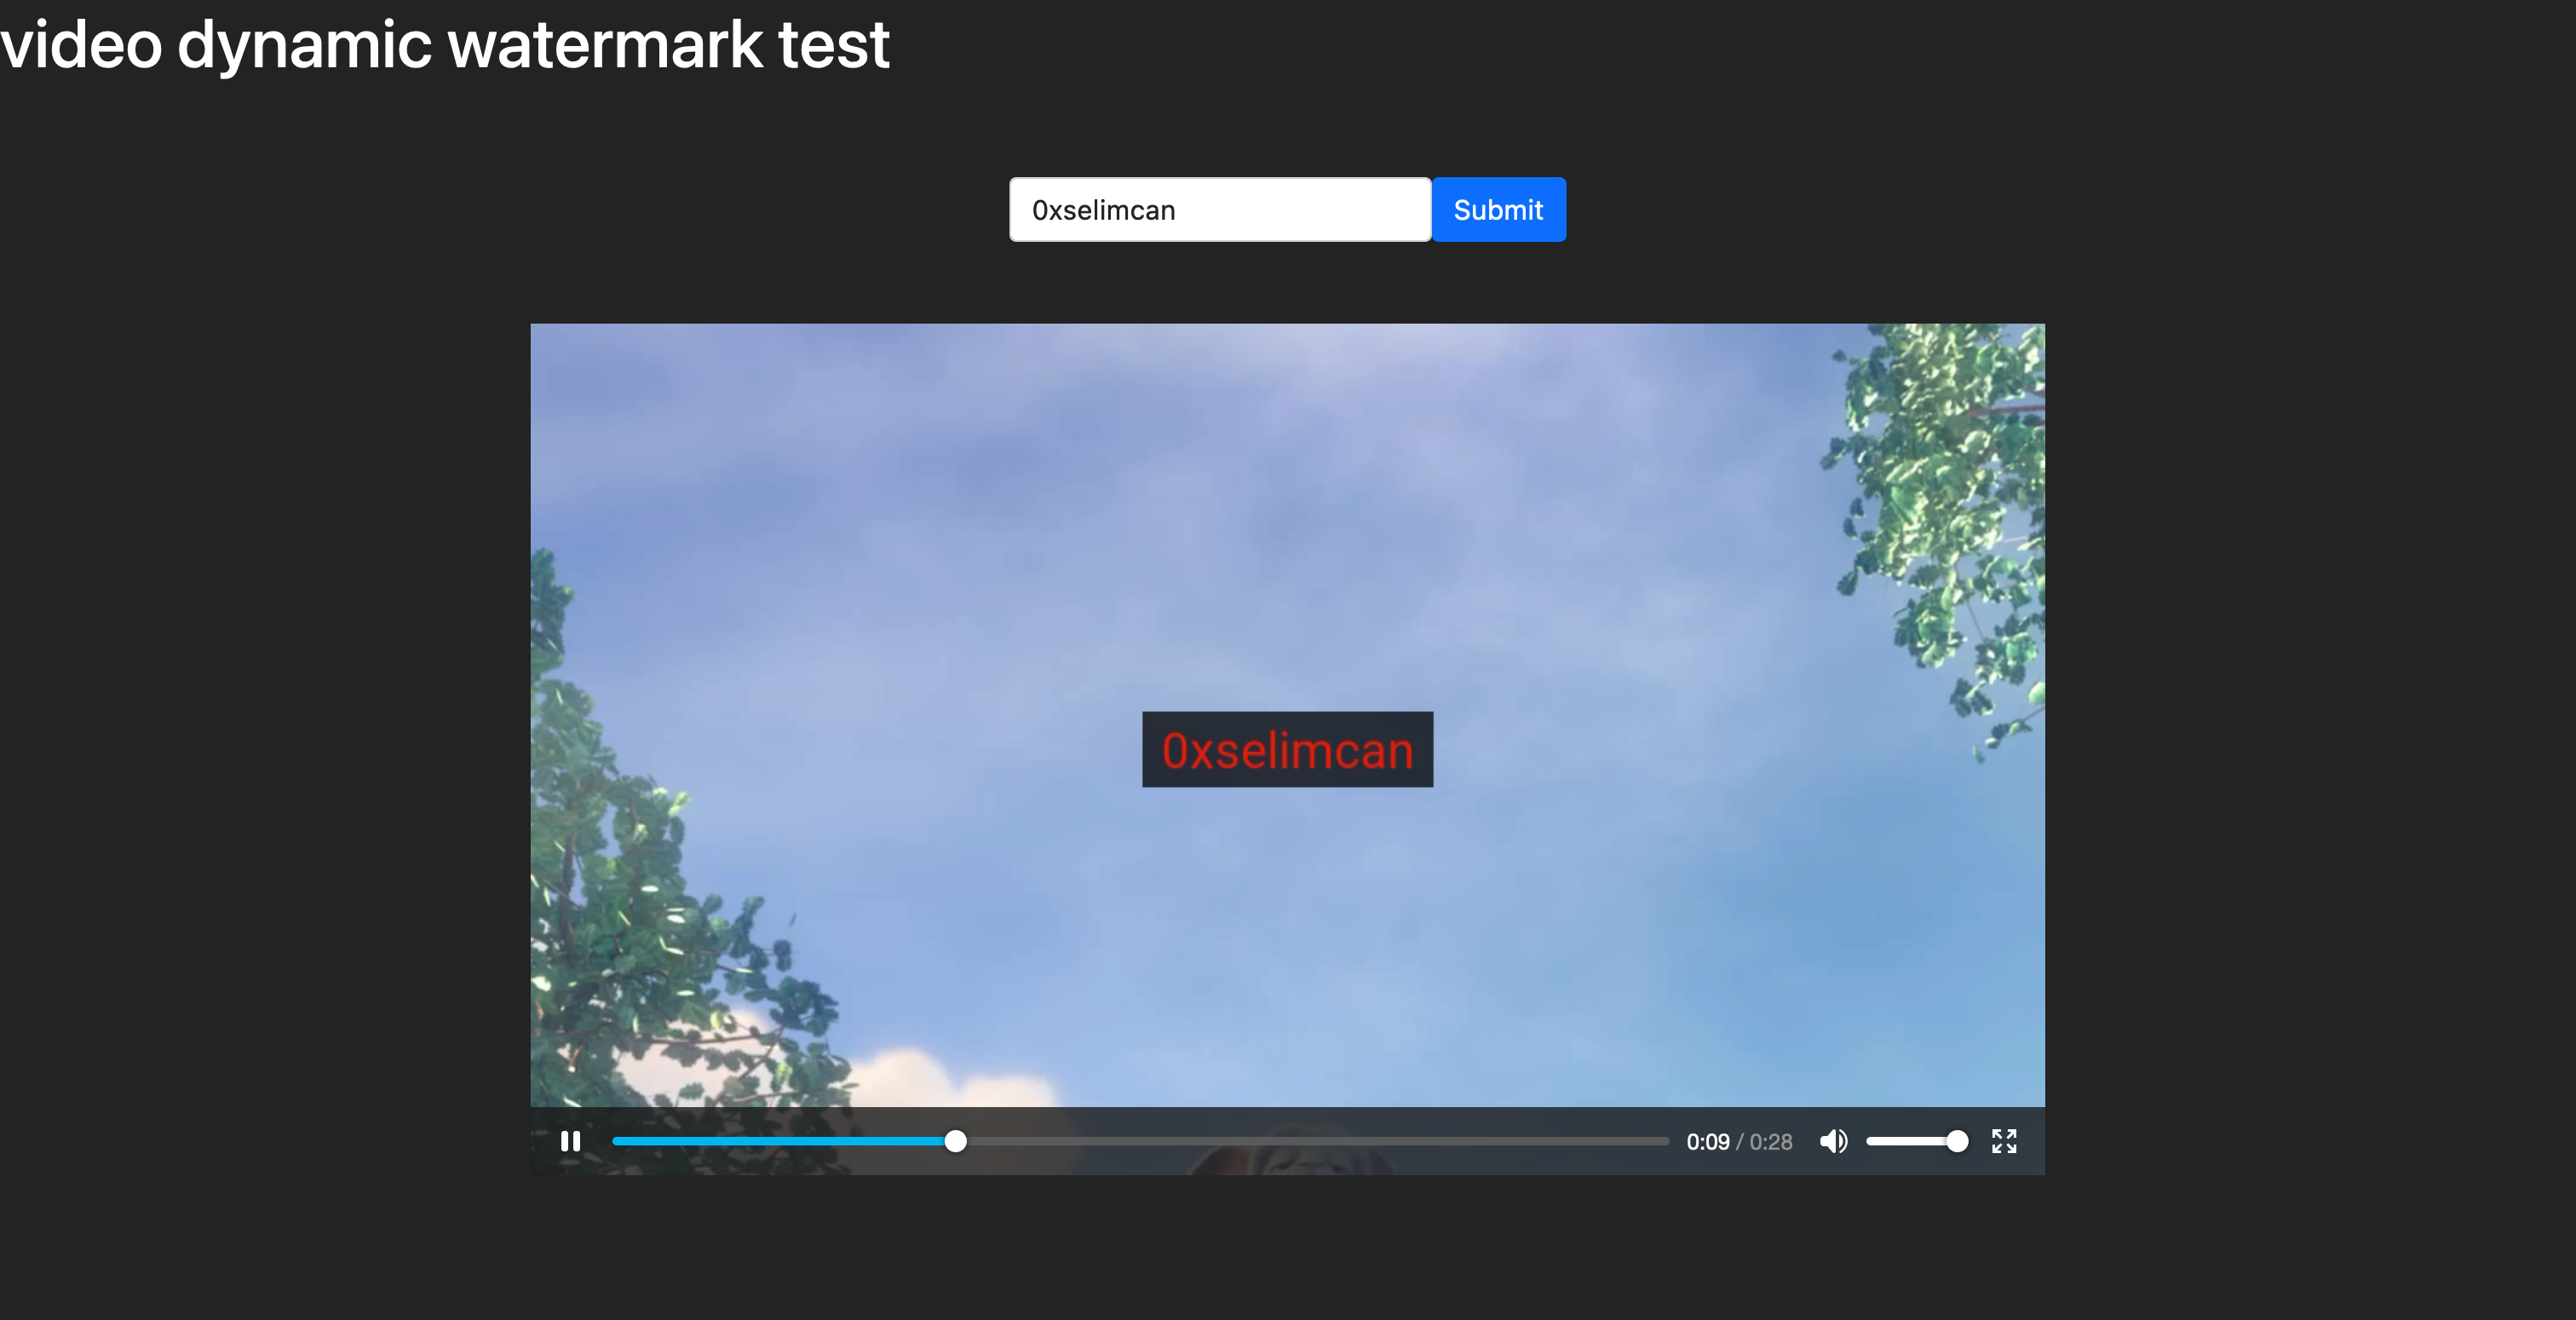2576x1320 pixels.
Task: Click the 0:28 total duration label
Action: pos(1771,1142)
